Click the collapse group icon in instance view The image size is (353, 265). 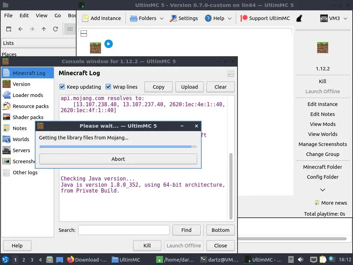tap(84, 33)
